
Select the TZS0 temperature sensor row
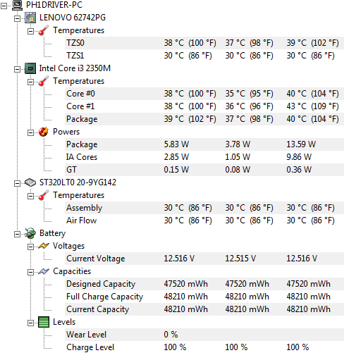(204, 43)
